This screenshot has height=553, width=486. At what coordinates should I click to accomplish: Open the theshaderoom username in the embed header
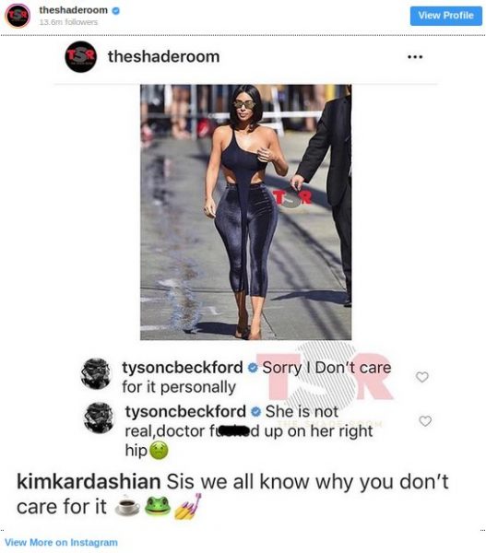pyautogui.click(x=74, y=10)
